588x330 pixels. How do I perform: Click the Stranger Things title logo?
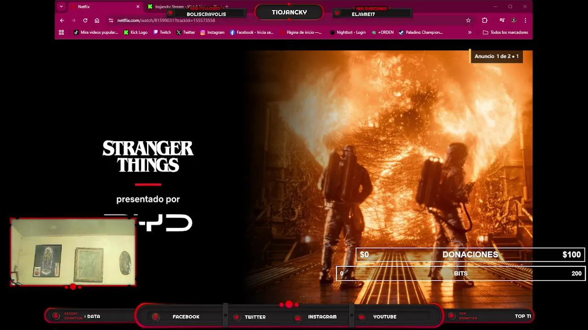[148, 156]
